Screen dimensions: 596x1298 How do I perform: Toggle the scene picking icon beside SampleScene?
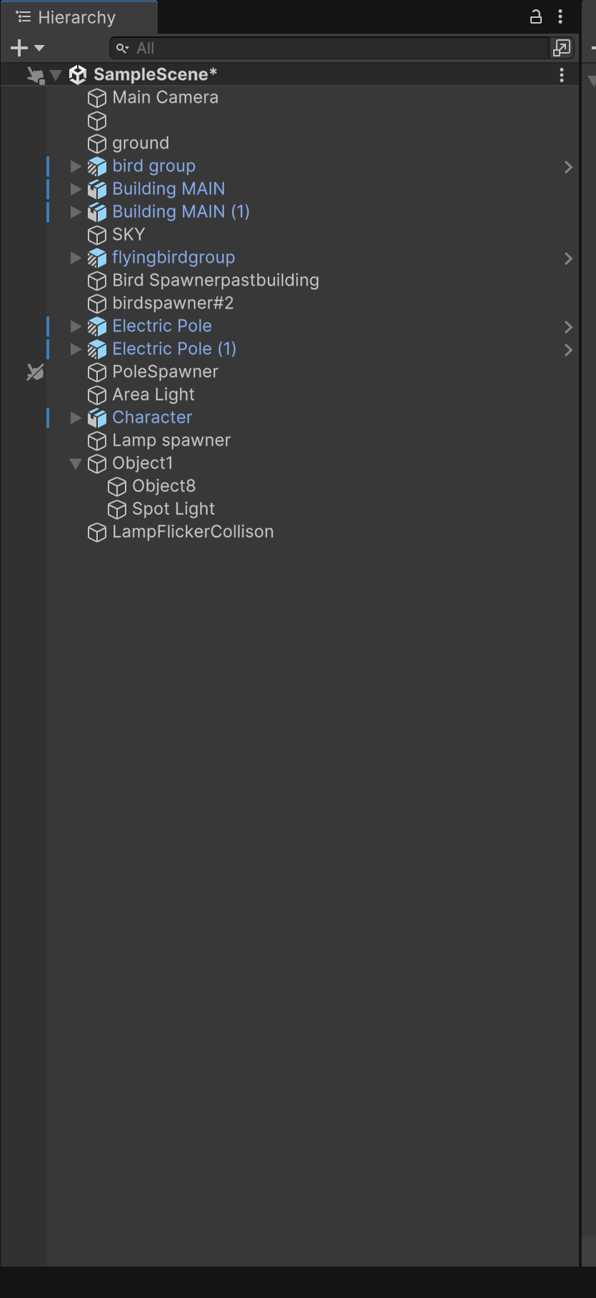tap(35, 74)
